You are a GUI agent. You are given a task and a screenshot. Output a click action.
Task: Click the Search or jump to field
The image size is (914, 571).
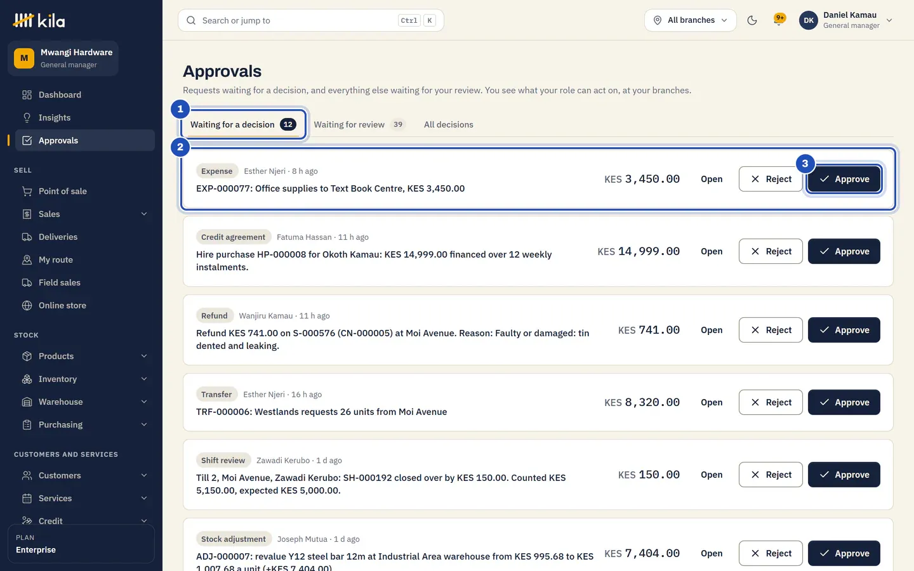point(311,20)
